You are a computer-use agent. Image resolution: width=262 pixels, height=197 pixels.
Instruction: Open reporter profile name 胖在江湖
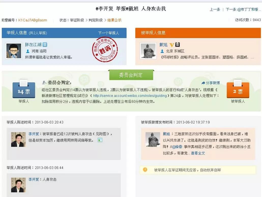33,44
